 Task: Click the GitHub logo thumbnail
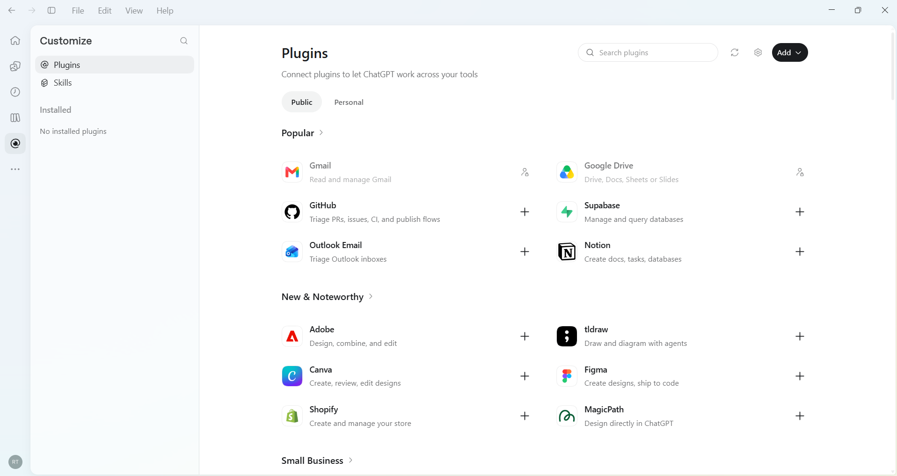pyautogui.click(x=292, y=212)
